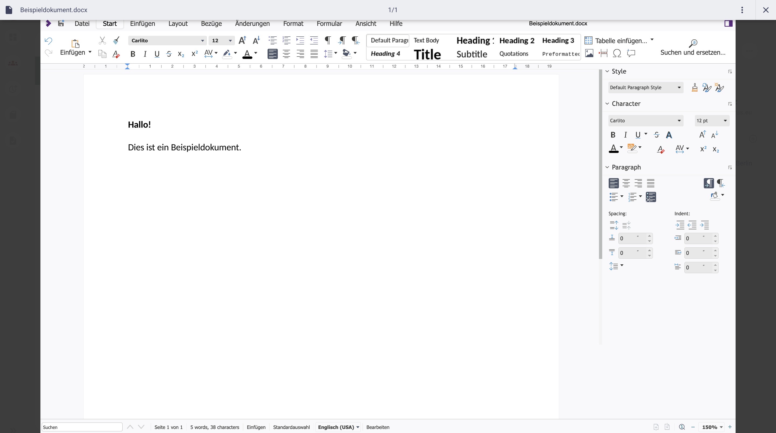This screenshot has width=776, height=433.
Task: Insert page break icon
Action: click(603, 53)
